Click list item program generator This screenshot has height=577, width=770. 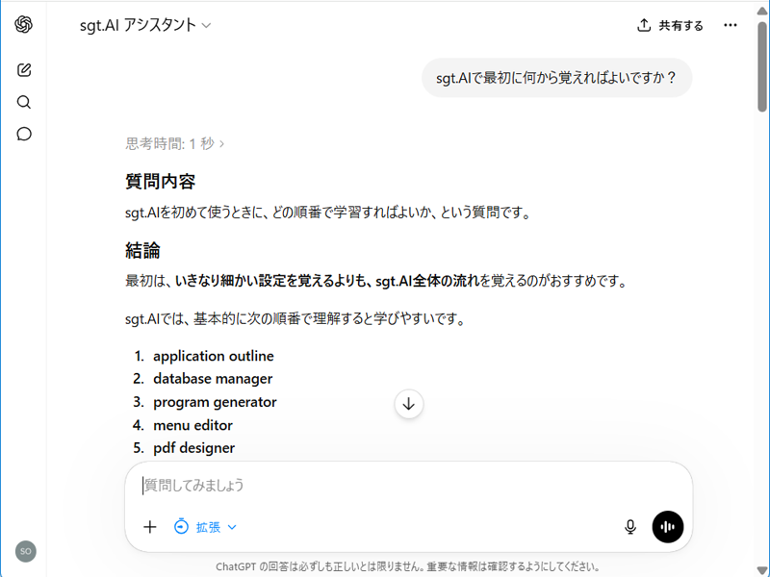coord(215,402)
